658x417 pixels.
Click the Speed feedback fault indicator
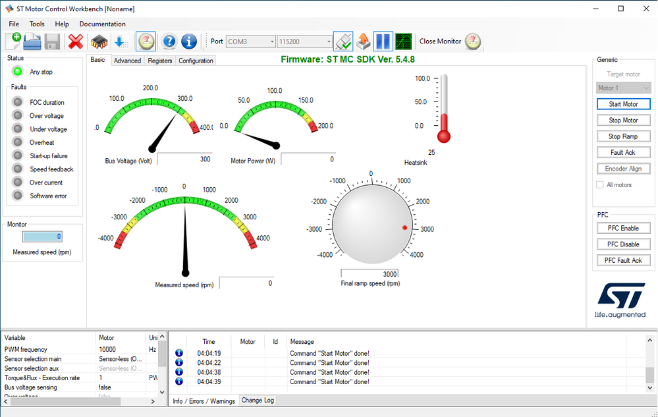coord(18,169)
